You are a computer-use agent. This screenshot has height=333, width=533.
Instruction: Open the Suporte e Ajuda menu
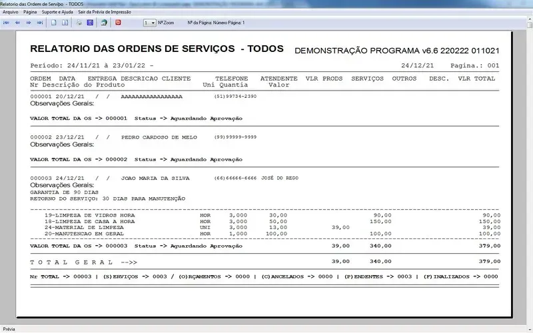(x=59, y=12)
